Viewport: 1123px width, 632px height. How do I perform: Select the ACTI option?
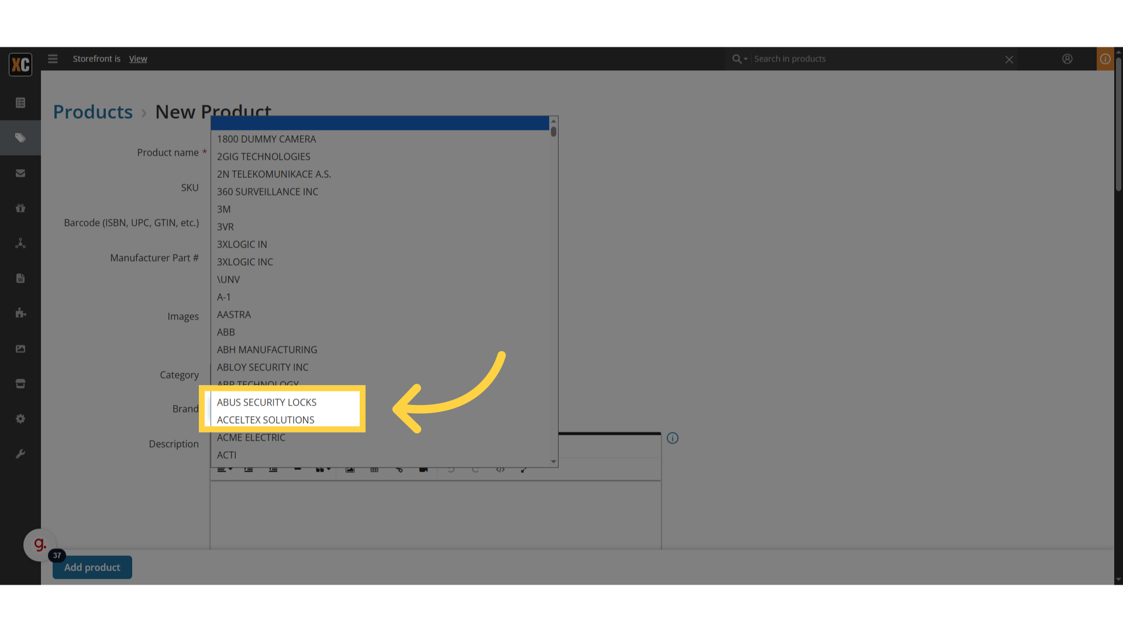380,455
